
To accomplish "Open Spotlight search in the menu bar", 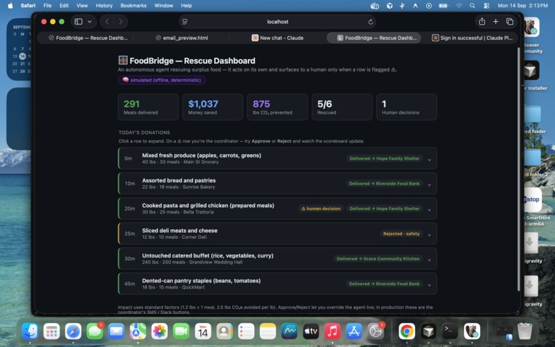I will click(472, 6).
